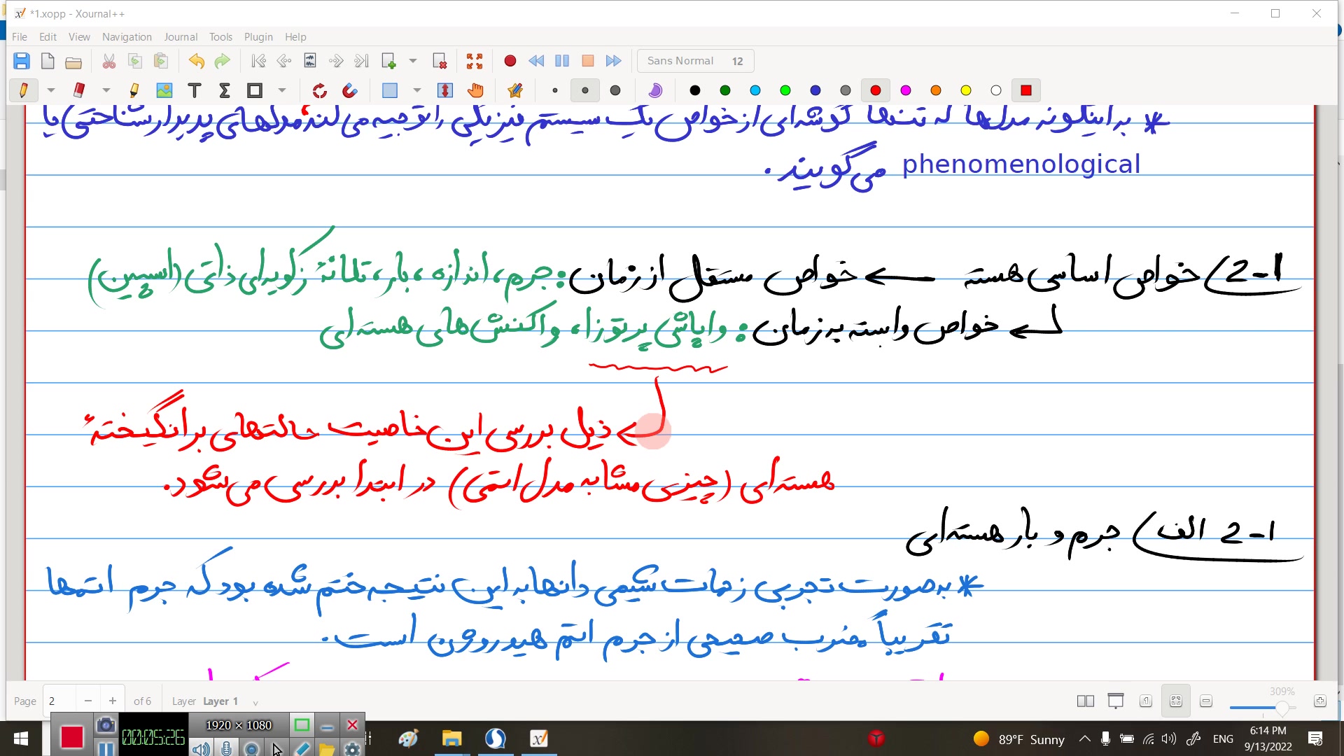Viewport: 1344px width, 756px height.
Task: Expand the Layer 1 selector
Action: coord(255,702)
